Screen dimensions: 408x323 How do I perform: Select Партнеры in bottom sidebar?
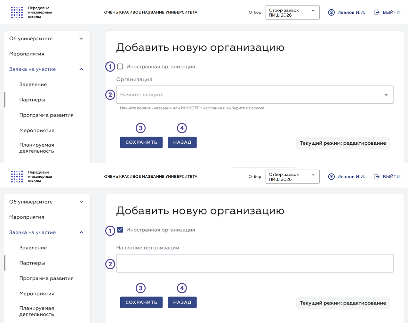point(32,263)
